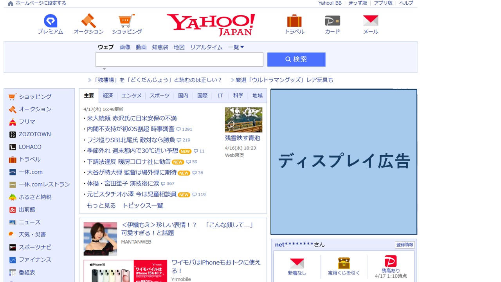Open the Shopping cart icon in header
501x282 pixels.
point(127,21)
